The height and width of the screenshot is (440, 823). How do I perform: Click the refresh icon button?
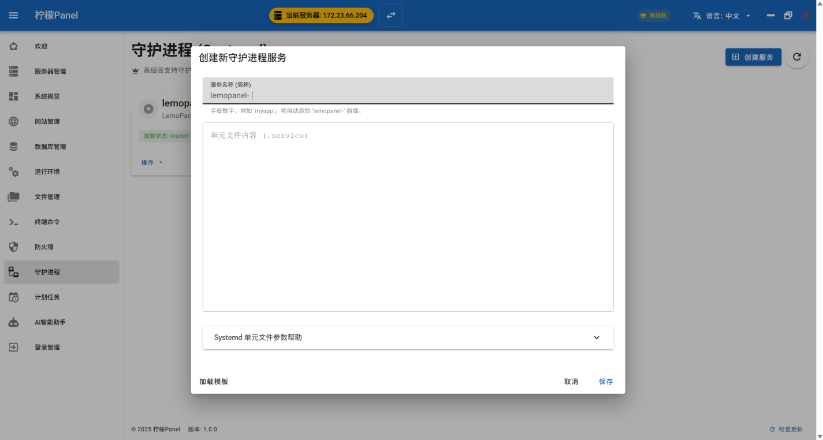797,57
